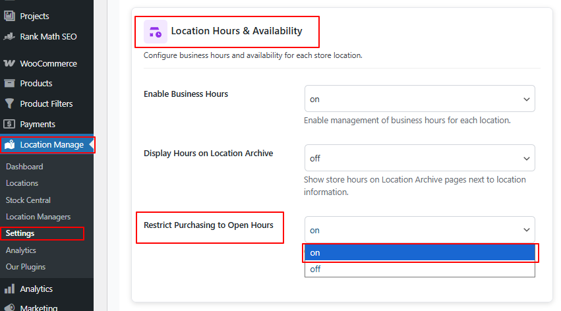This screenshot has height=311, width=561.
Task: Click the Location Manage map icon
Action: [x=9, y=145]
